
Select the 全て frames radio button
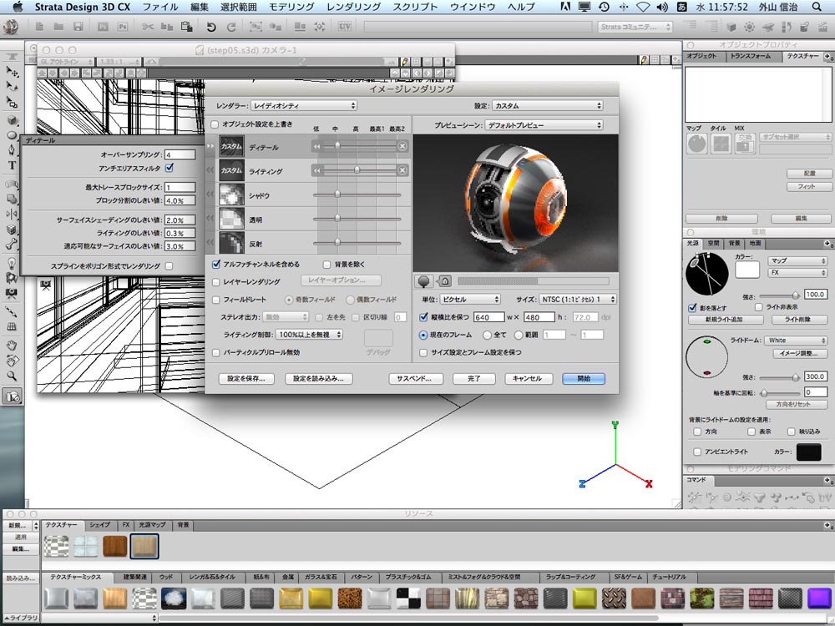(487, 335)
